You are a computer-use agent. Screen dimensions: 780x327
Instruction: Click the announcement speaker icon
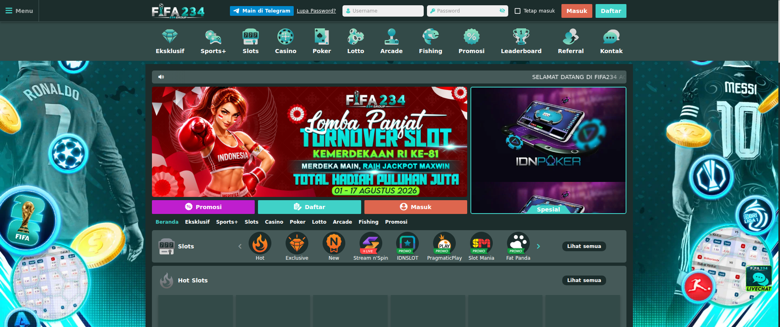(x=161, y=77)
